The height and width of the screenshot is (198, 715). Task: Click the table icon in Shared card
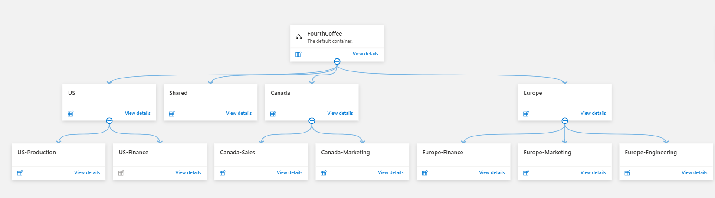click(x=172, y=114)
